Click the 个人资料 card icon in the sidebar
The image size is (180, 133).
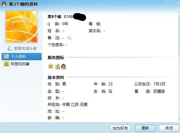[x=6, y=56]
